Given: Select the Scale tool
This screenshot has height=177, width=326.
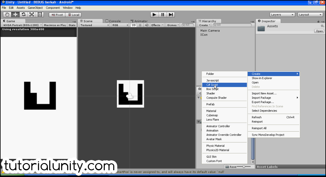Looking at the screenshot, I should tap(32, 15).
